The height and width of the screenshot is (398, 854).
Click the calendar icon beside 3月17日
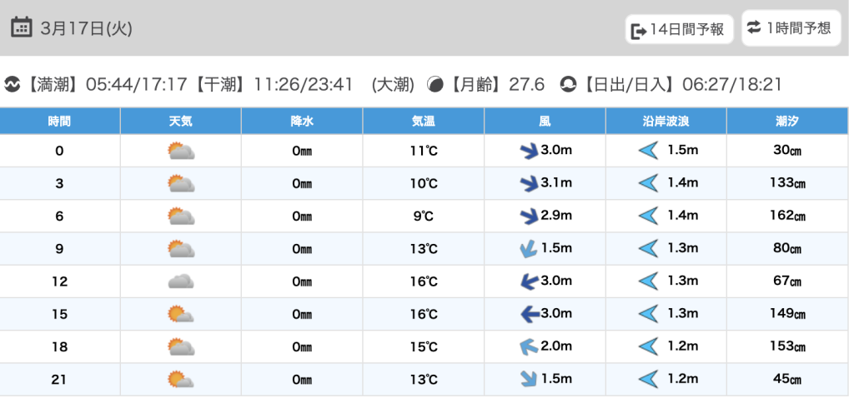[x=22, y=27]
